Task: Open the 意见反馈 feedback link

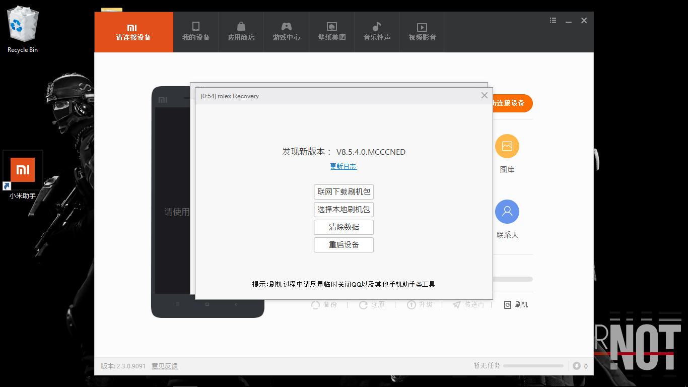Action: coord(165,366)
